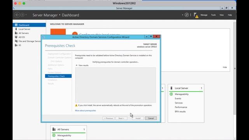
Task: Open Performance in Local Server tile
Action: click(x=181, y=107)
